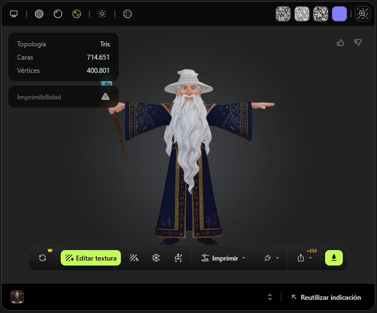Give the model a thumbs up
Screen dimensions: 377x313
340,43
